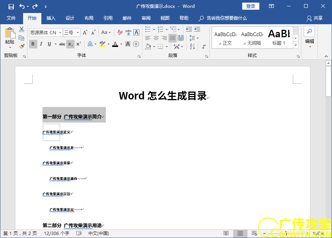Screen dimensions: 332x238
Task: Open text effects glowing A icon
Action: point(90,44)
